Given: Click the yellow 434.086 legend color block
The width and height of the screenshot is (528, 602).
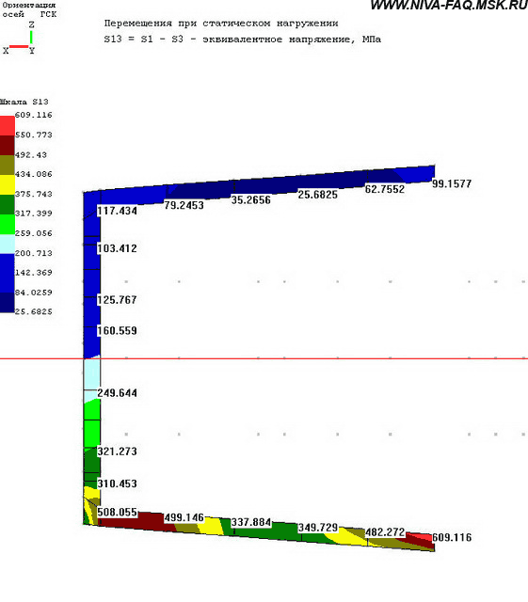Looking at the screenshot, I should 8,184.
